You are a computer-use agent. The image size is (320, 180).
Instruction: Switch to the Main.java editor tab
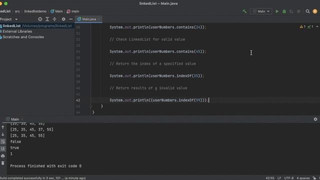89,19
